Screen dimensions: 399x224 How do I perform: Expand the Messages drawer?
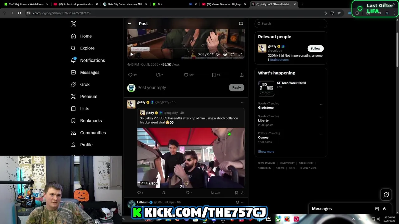(x=385, y=209)
